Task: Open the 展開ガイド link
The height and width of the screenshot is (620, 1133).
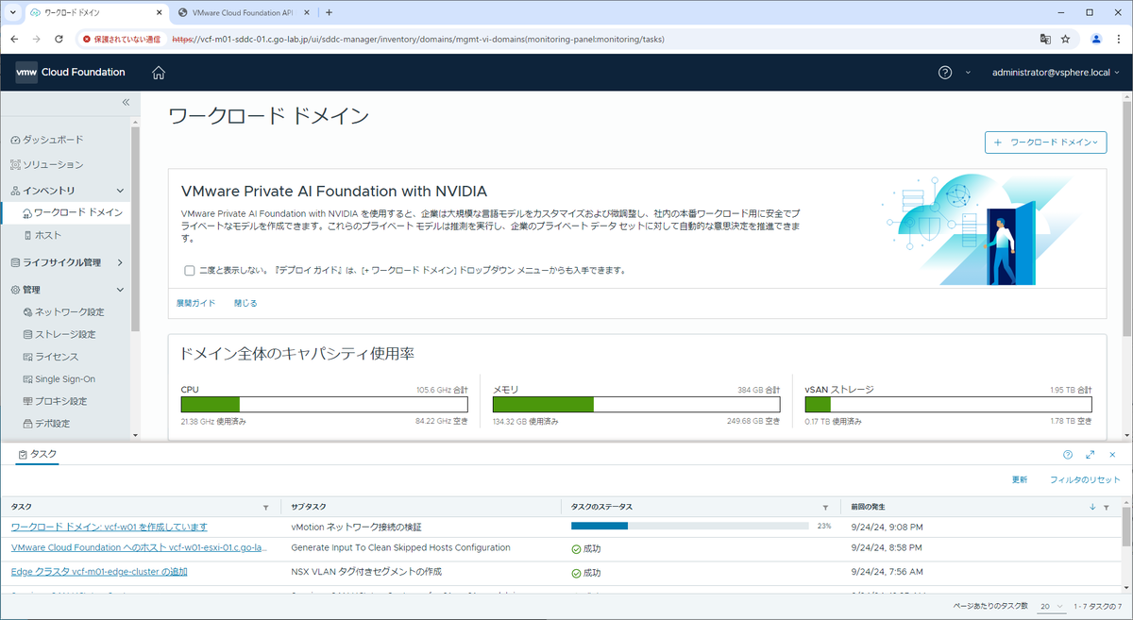Action: [x=195, y=303]
